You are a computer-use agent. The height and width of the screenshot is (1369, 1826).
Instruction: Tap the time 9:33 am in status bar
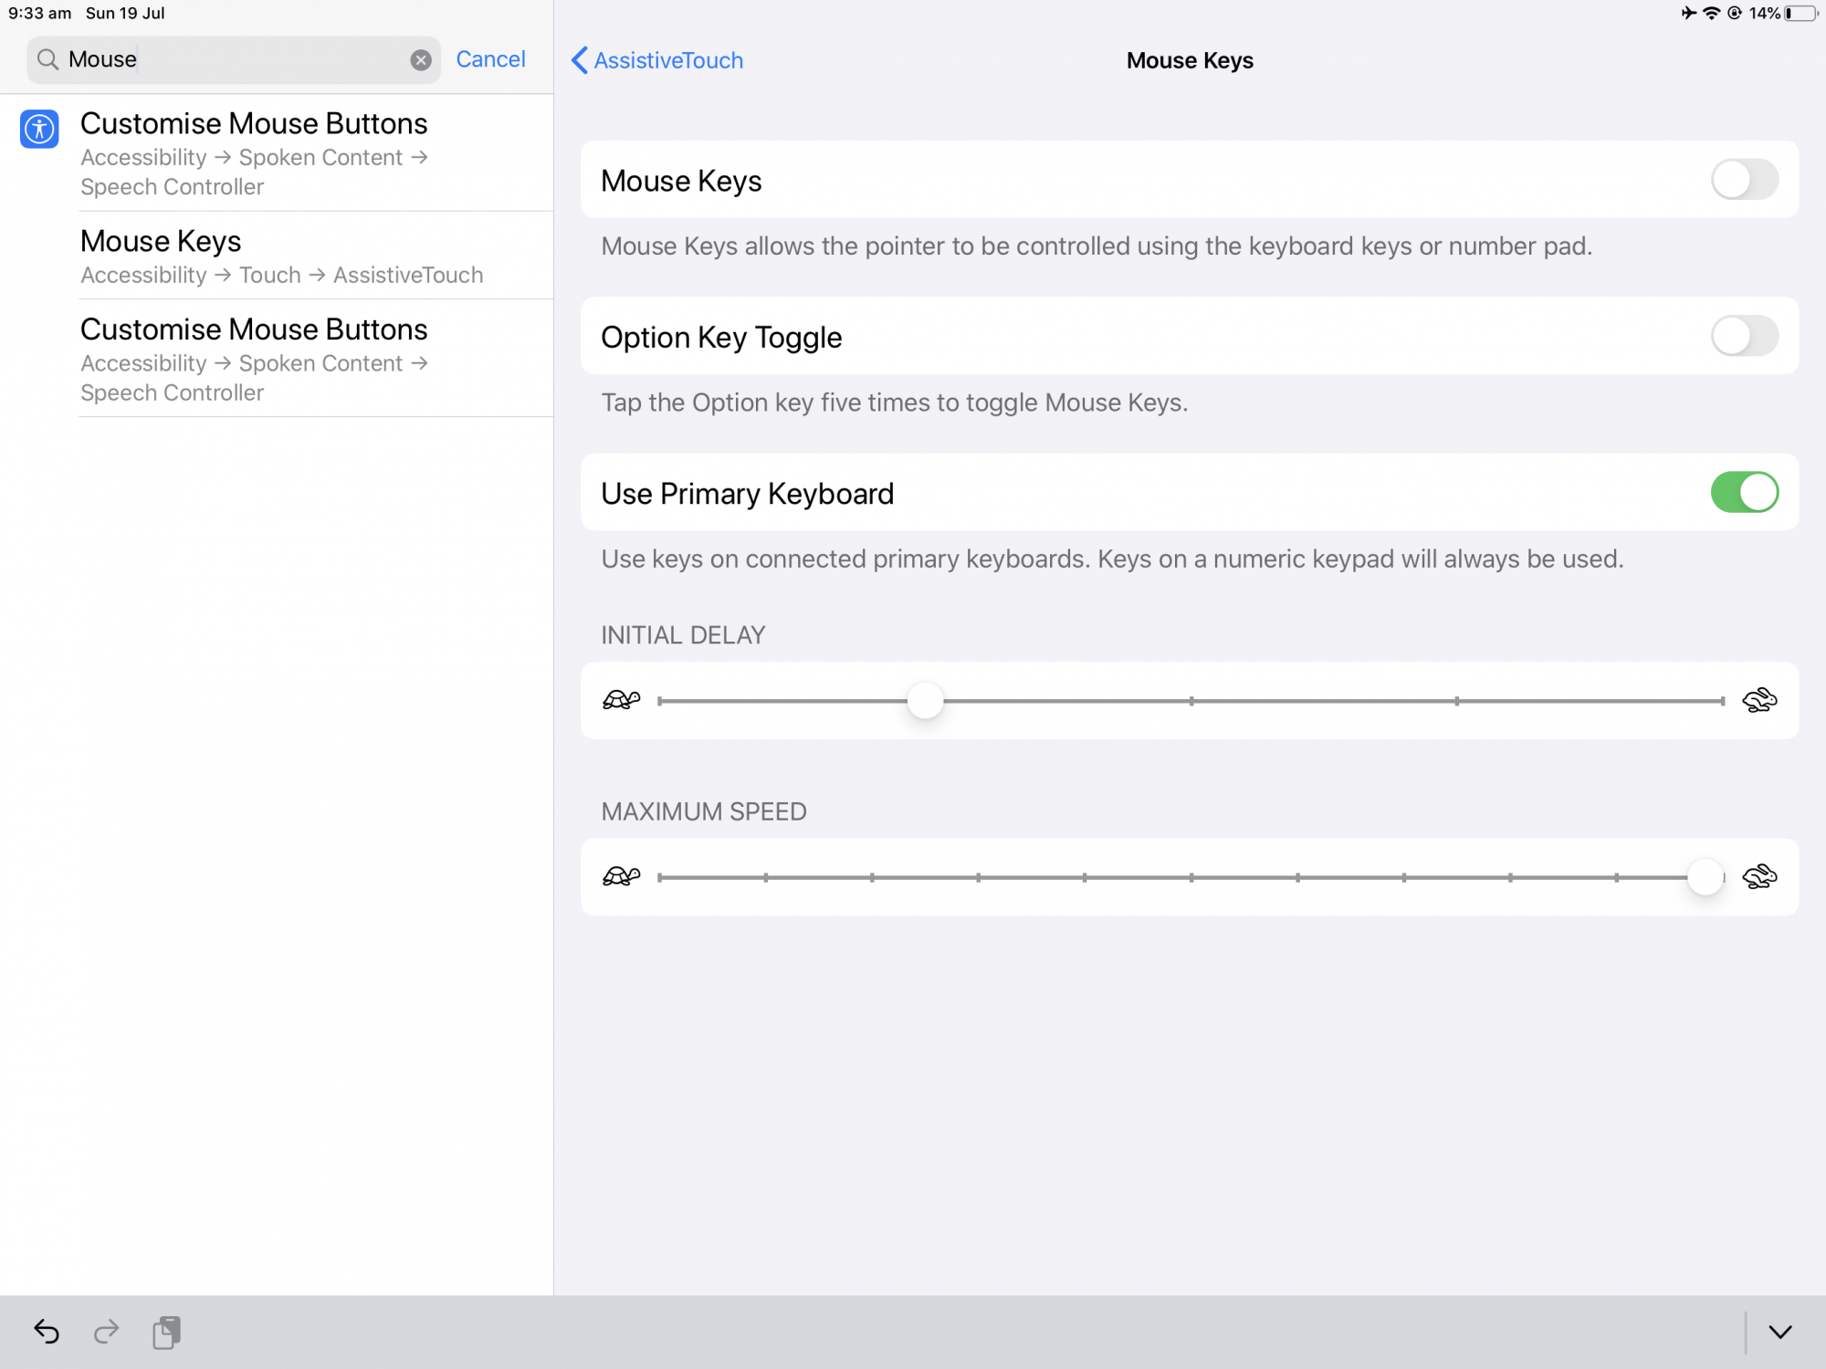click(x=39, y=13)
